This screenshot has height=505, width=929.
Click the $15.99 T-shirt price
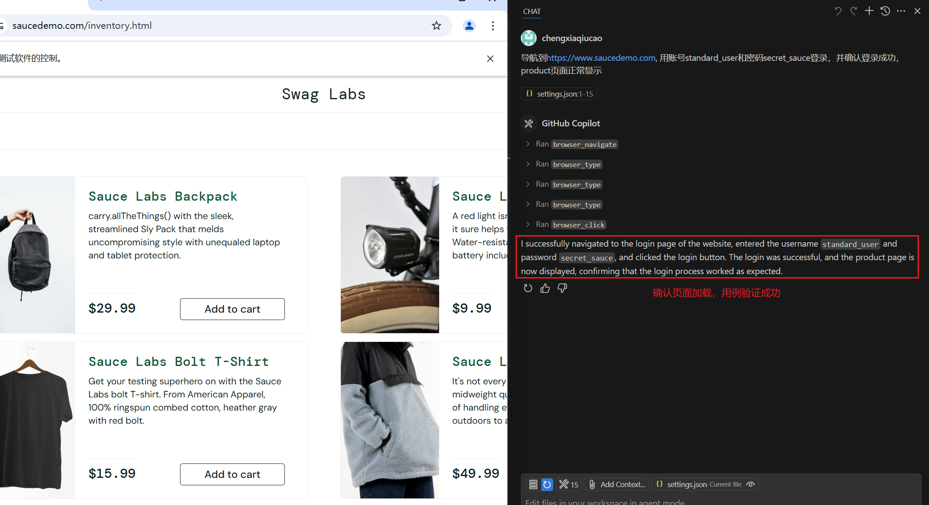[112, 474]
